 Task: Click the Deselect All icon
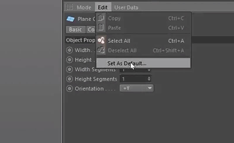(x=101, y=50)
